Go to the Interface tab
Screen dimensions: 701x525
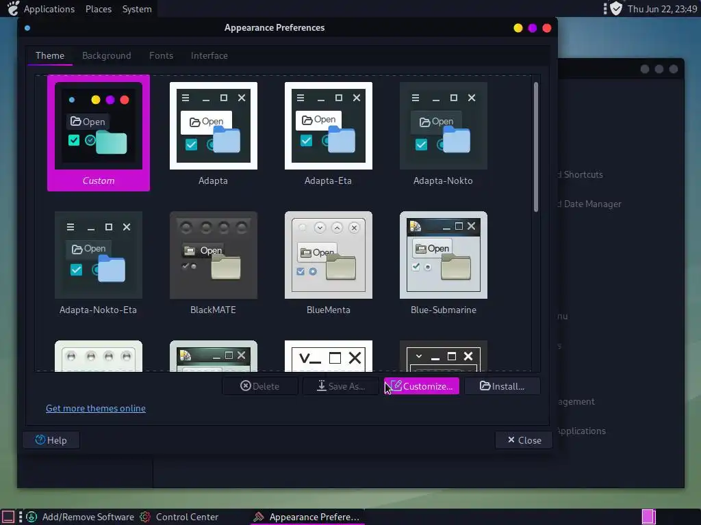pos(209,55)
